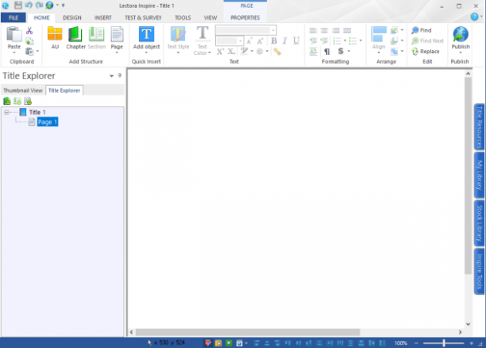The image size is (486, 348).
Task: Switch to Thumbnail View tab
Action: (23, 91)
